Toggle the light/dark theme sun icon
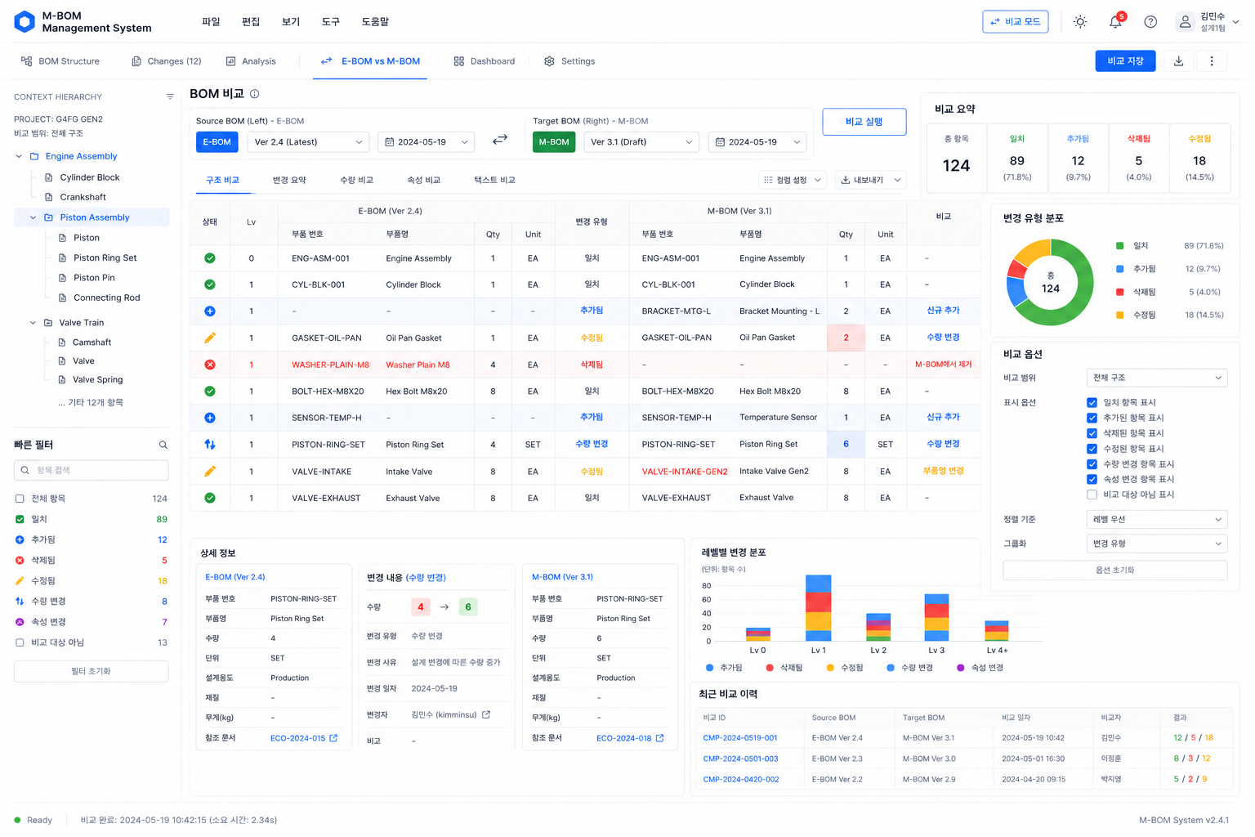This screenshot has height=837, width=1255. (x=1080, y=22)
